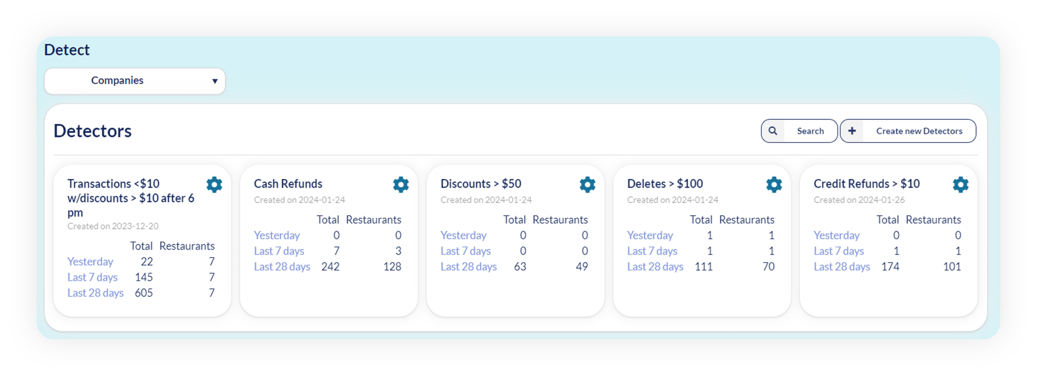The image size is (1037, 376).
Task: Expand the Companies dropdown
Action: point(134,81)
